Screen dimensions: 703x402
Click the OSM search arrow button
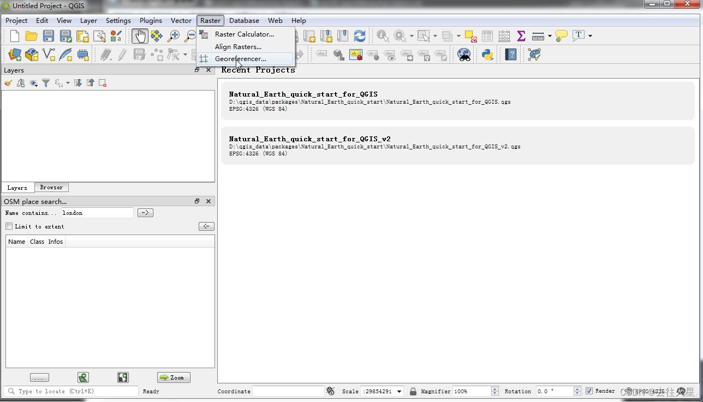145,213
